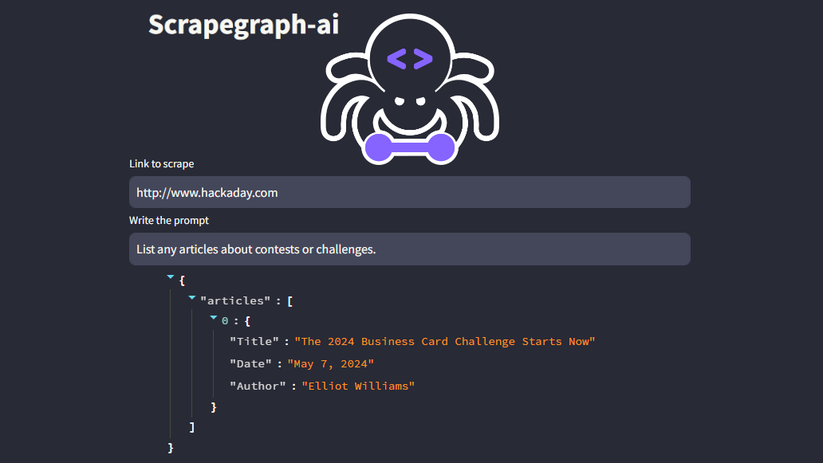
Task: Click the Link to scrape input field
Action: click(409, 192)
